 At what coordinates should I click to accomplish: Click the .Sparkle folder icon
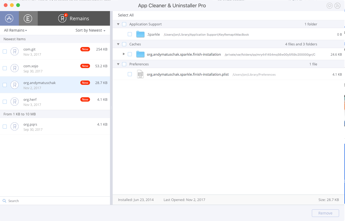[140, 34]
